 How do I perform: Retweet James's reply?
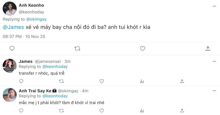[x=61, y=81]
